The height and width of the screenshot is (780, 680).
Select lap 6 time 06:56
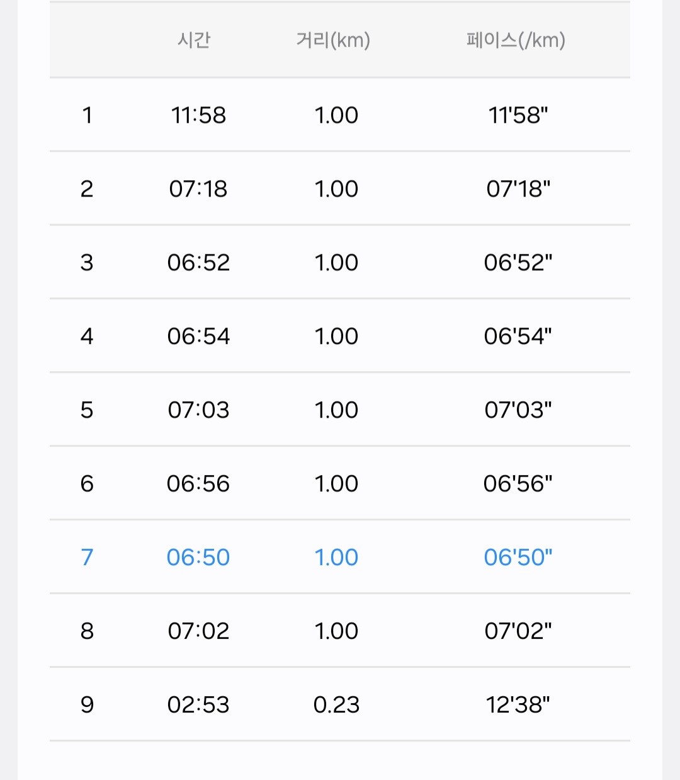(198, 484)
